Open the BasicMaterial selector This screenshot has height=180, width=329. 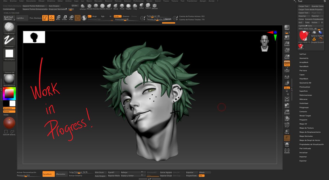click(9, 80)
